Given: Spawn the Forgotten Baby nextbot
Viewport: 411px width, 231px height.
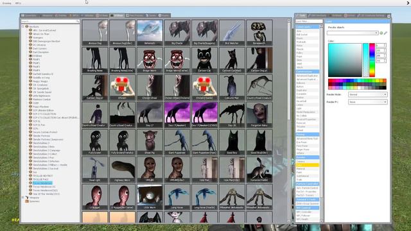Looking at the screenshot, I should click(x=259, y=115).
